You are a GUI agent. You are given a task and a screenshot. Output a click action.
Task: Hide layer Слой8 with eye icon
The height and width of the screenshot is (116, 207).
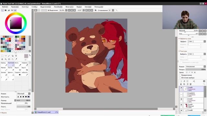pyautogui.click(x=181, y=110)
